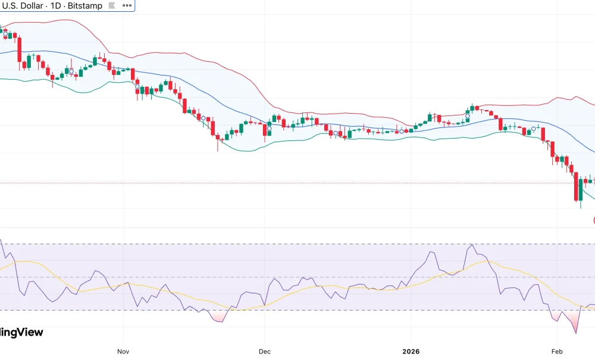Click the small series icon beside Bitstamp
This screenshot has height=357, width=595.
point(111,6)
